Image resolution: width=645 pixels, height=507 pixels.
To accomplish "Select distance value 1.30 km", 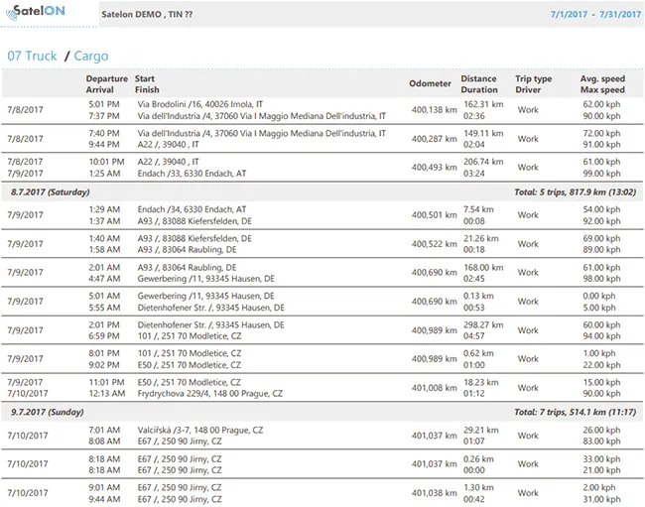I will pyautogui.click(x=478, y=488).
